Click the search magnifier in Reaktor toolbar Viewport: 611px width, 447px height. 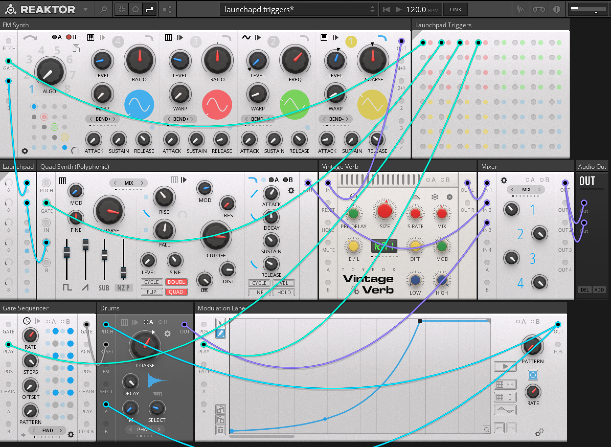(x=103, y=10)
